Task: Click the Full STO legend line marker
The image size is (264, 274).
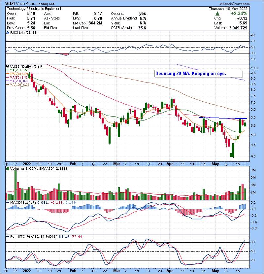Action: tap(8, 236)
